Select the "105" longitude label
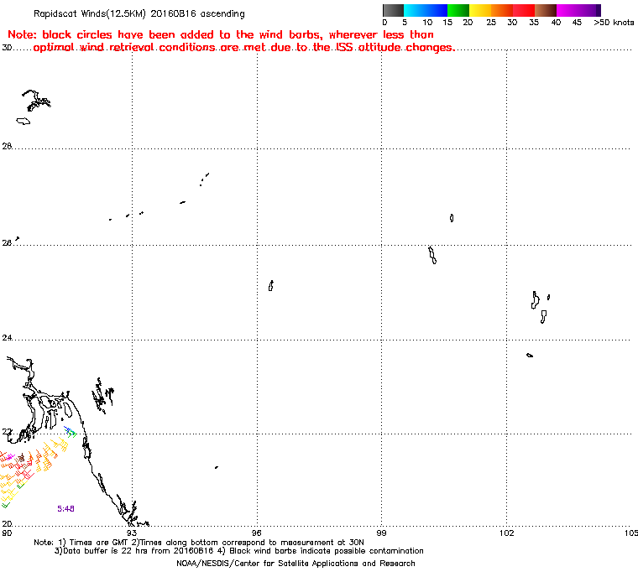The height and width of the screenshot is (577, 638). pyautogui.click(x=631, y=533)
